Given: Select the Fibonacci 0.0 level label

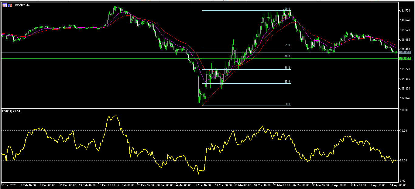Looking at the screenshot, I should click(288, 104).
